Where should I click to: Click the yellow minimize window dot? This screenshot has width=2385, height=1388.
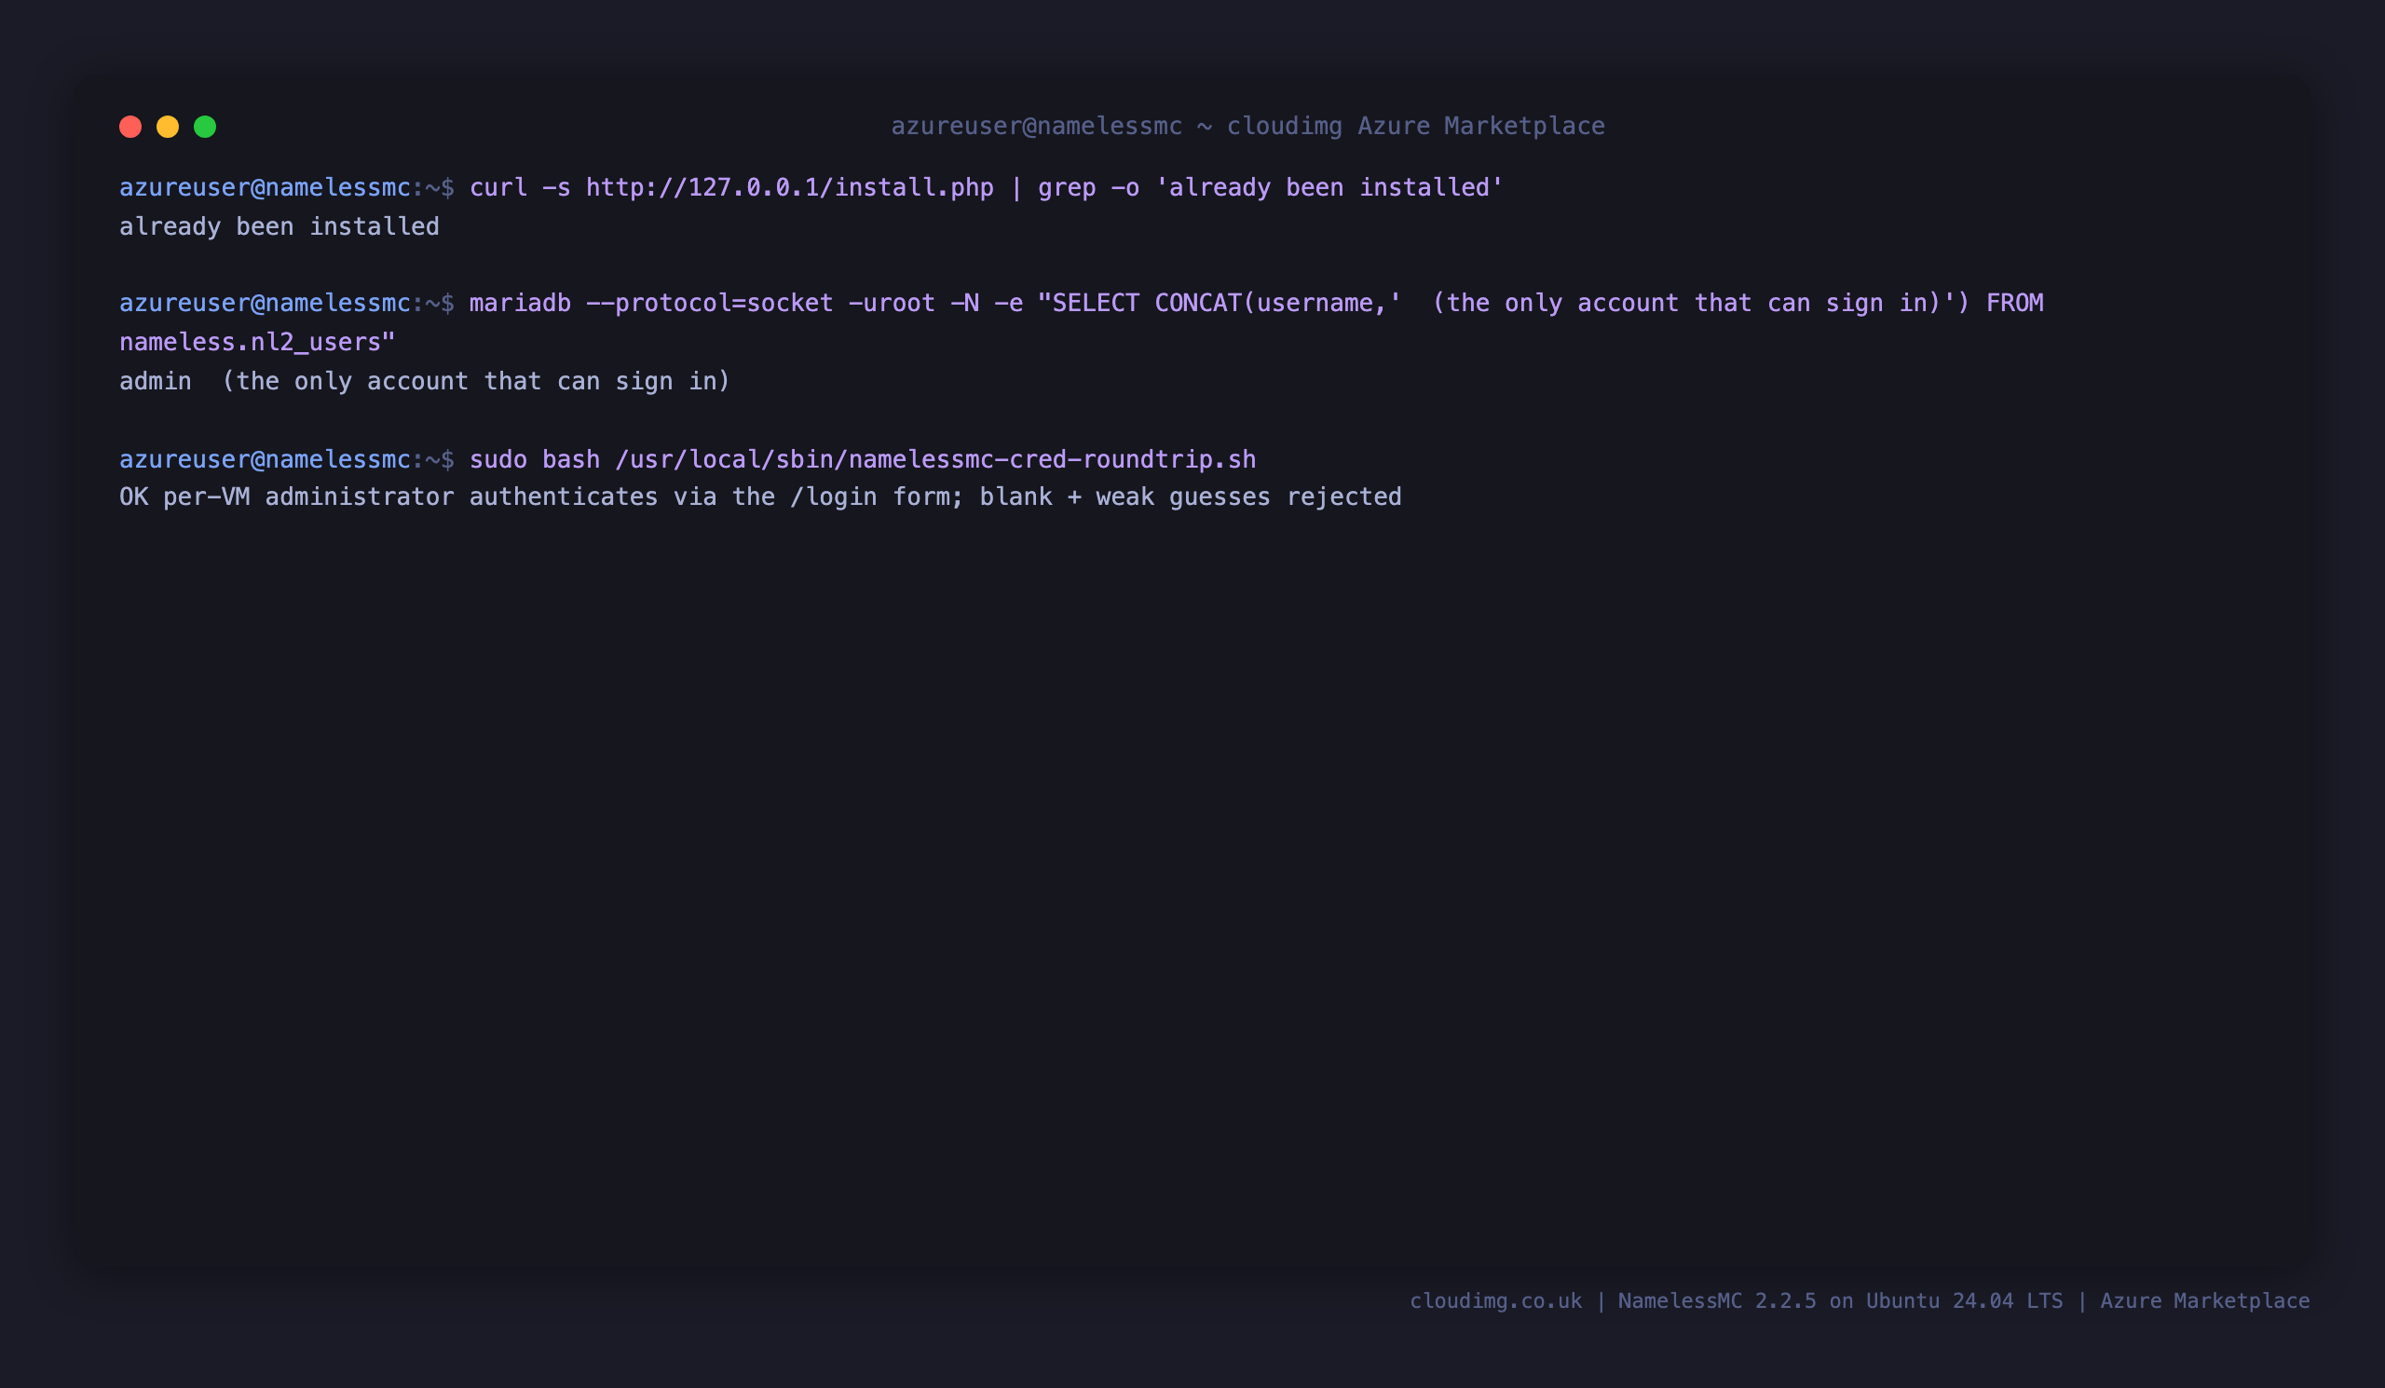168,127
